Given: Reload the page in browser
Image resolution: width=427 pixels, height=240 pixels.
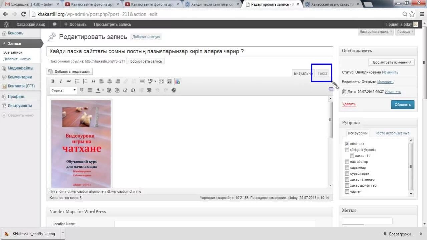Looking at the screenshot, I should click(23, 14).
